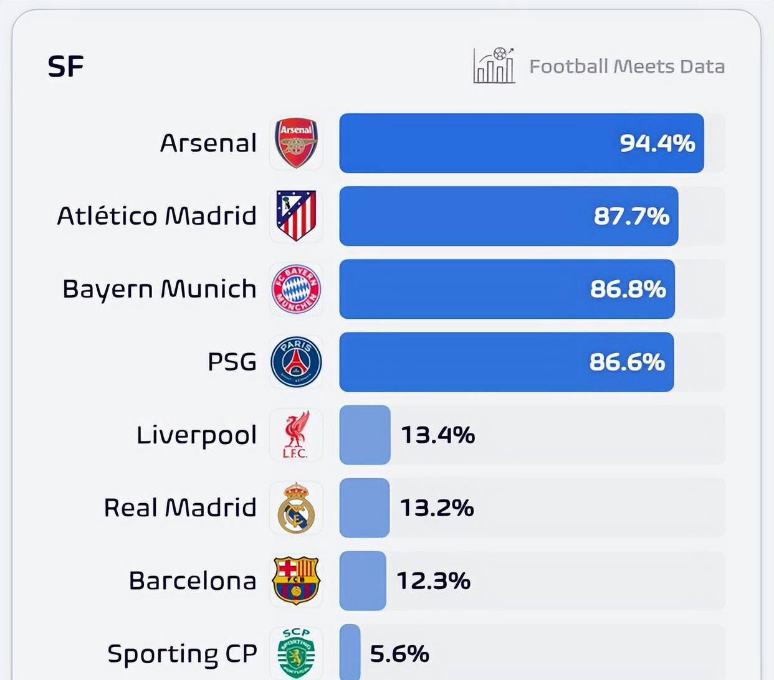The width and height of the screenshot is (774, 680).
Task: Click the Atlético Madrid club crest
Action: (x=297, y=216)
